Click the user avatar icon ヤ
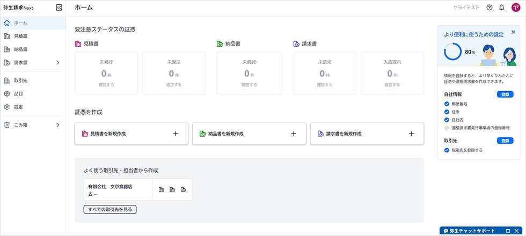 516,8
